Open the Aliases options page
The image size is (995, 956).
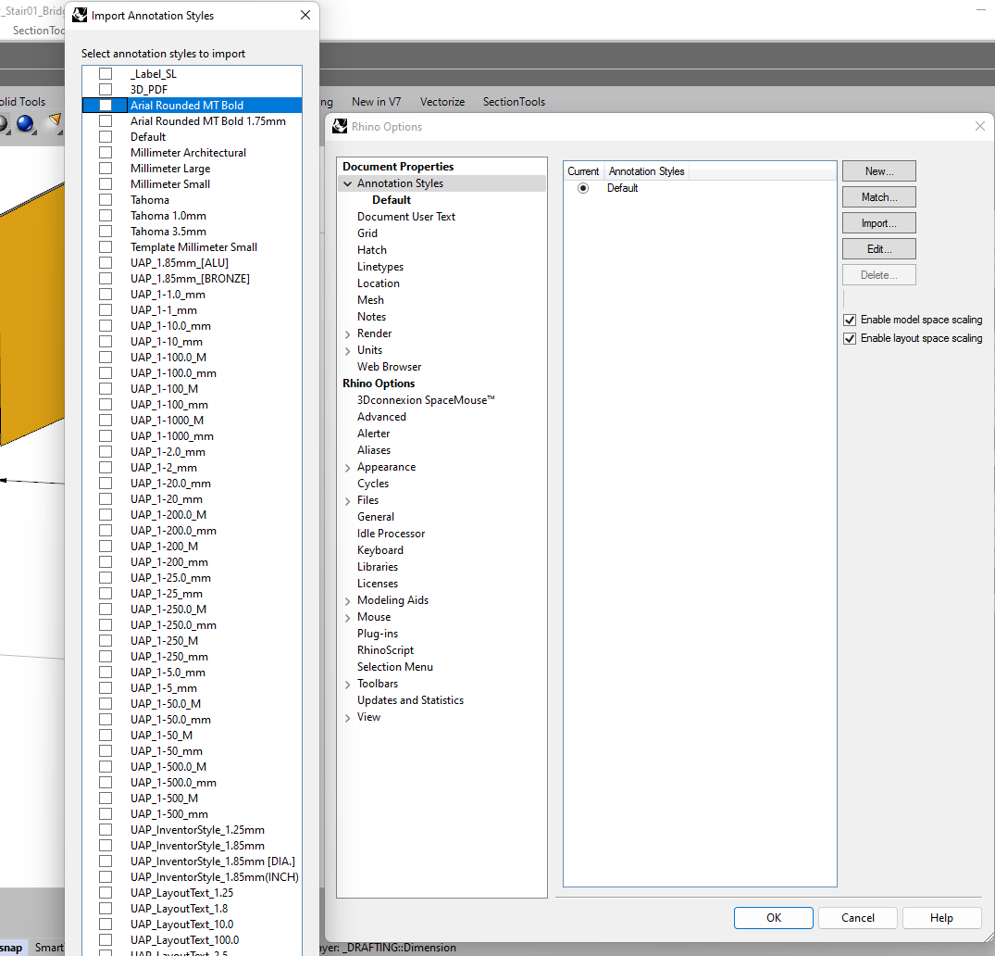pyautogui.click(x=374, y=449)
